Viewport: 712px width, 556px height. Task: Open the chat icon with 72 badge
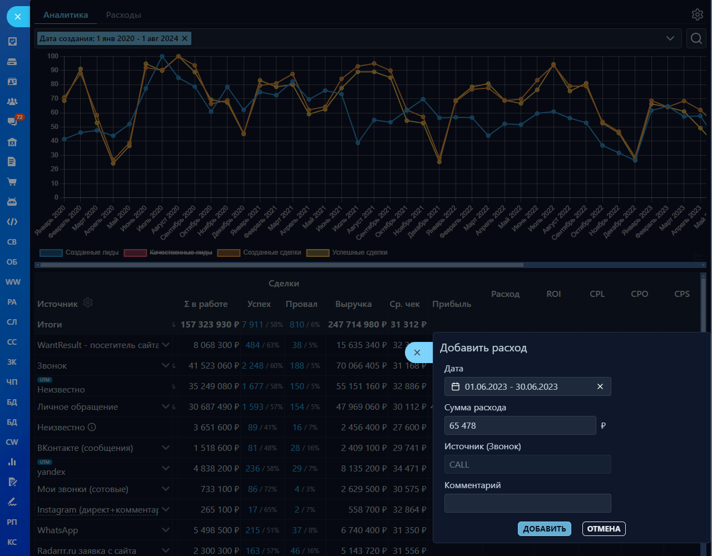tap(12, 121)
